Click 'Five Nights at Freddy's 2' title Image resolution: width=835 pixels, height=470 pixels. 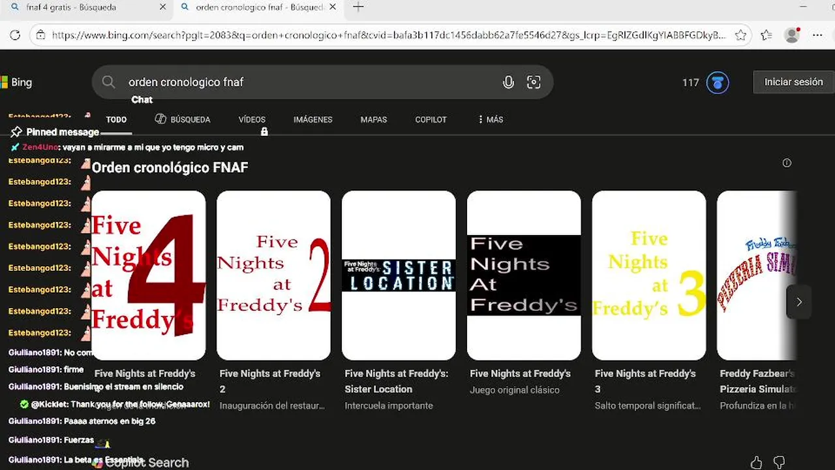click(x=269, y=381)
